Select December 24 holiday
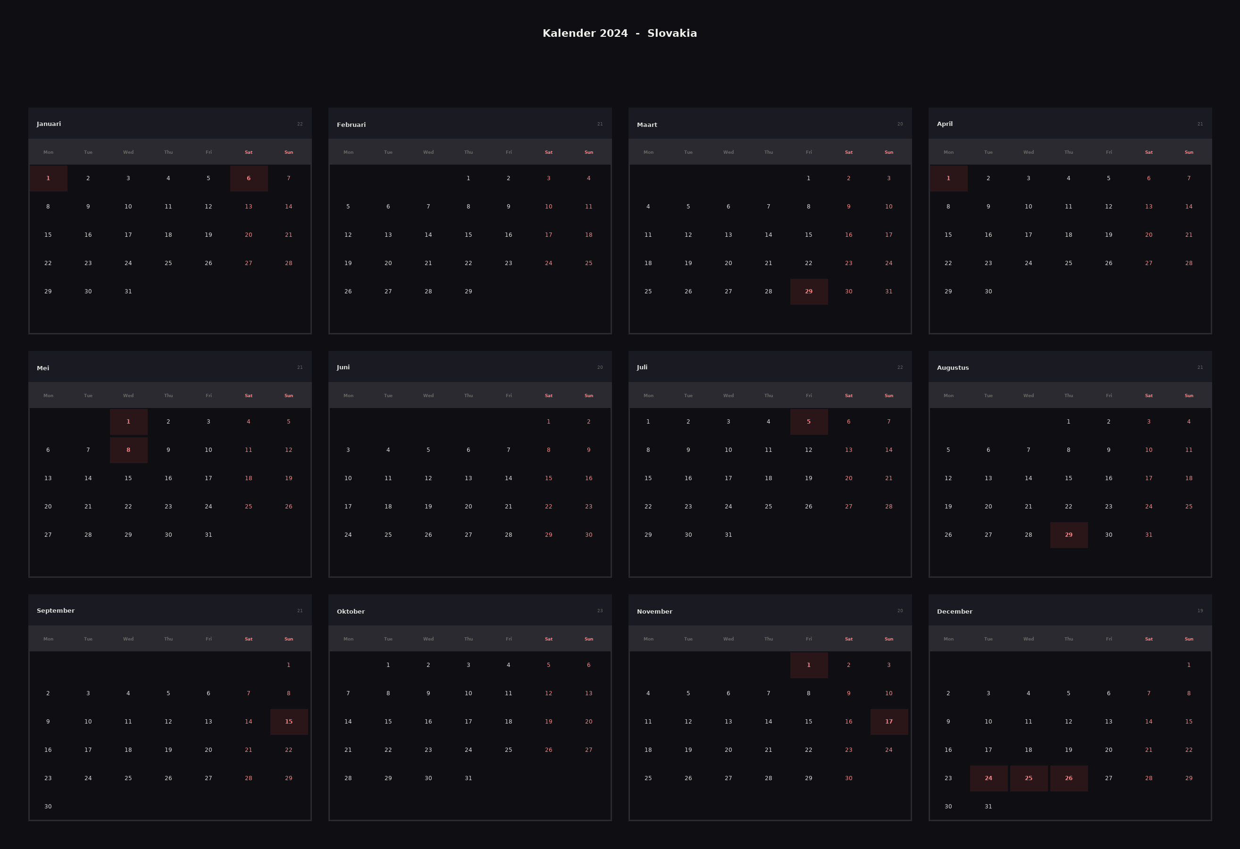This screenshot has height=849, width=1240. (989, 779)
